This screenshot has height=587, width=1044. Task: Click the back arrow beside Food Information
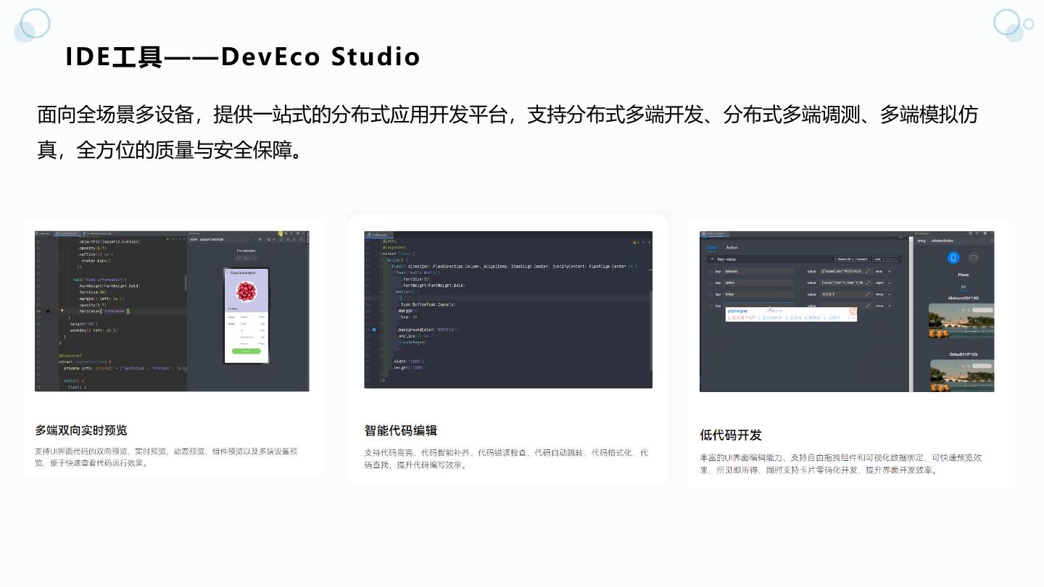coord(228,272)
